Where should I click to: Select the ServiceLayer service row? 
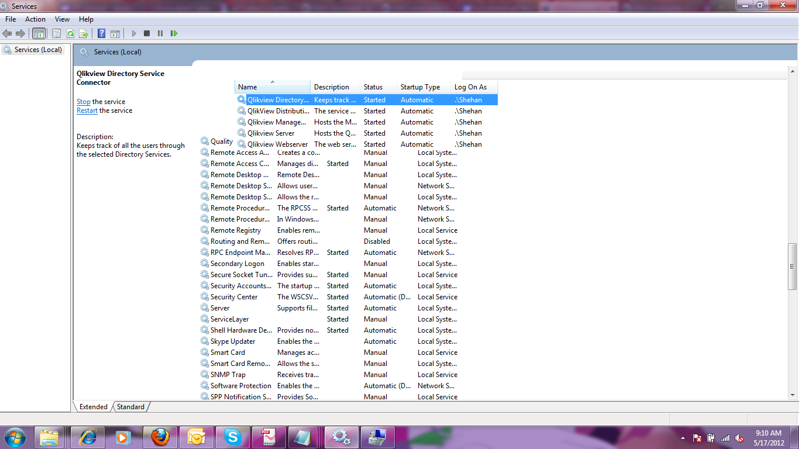[x=329, y=319]
